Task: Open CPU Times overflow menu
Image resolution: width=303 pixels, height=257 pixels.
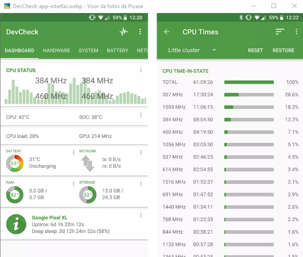Action: [296, 32]
